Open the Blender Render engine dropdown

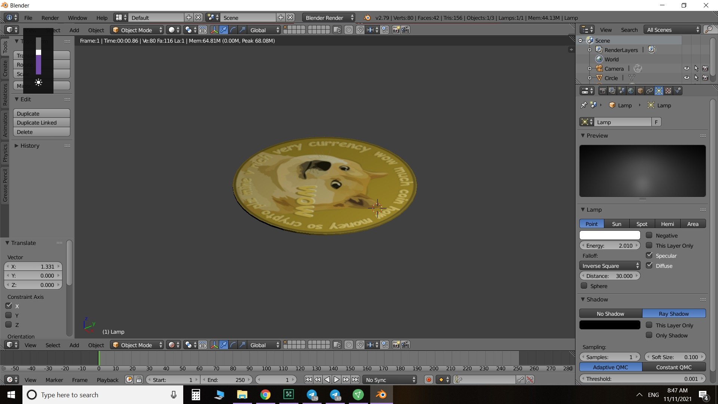(329, 18)
